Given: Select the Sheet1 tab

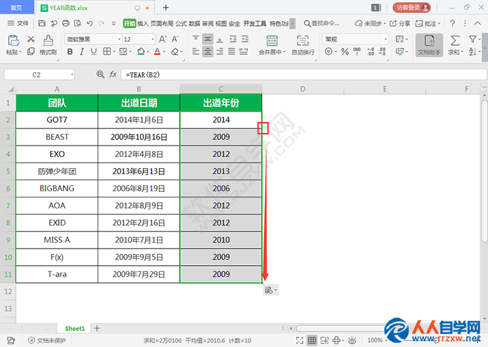Looking at the screenshot, I should pyautogui.click(x=74, y=329).
